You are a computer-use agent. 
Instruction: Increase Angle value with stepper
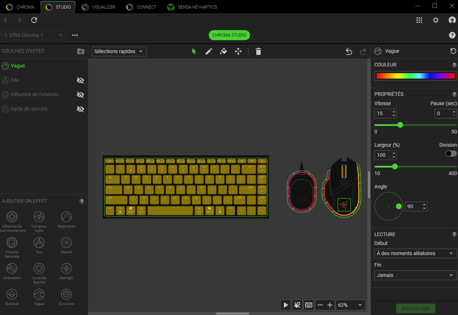click(424, 204)
